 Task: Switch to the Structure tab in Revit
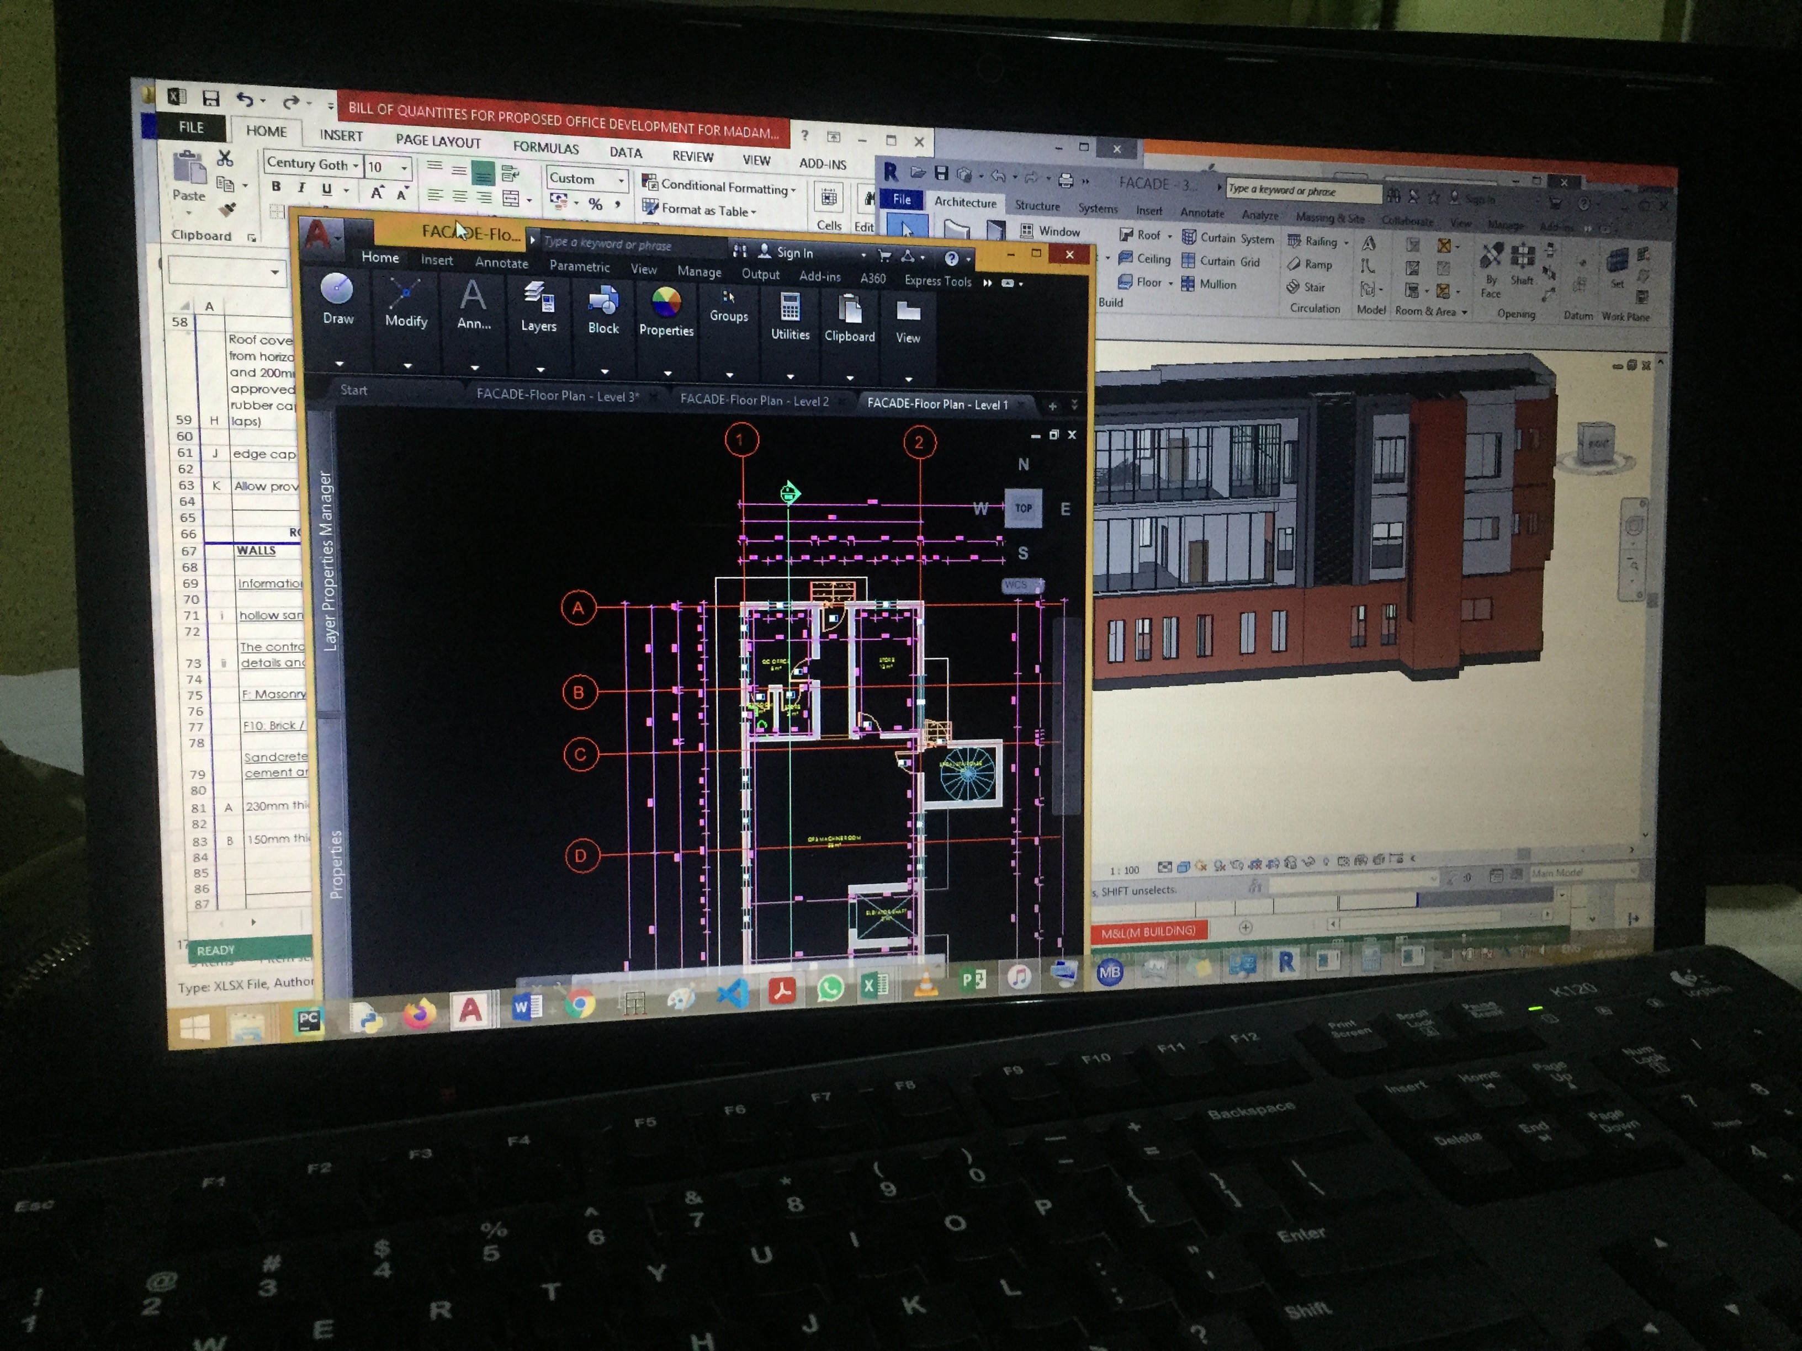point(1037,205)
